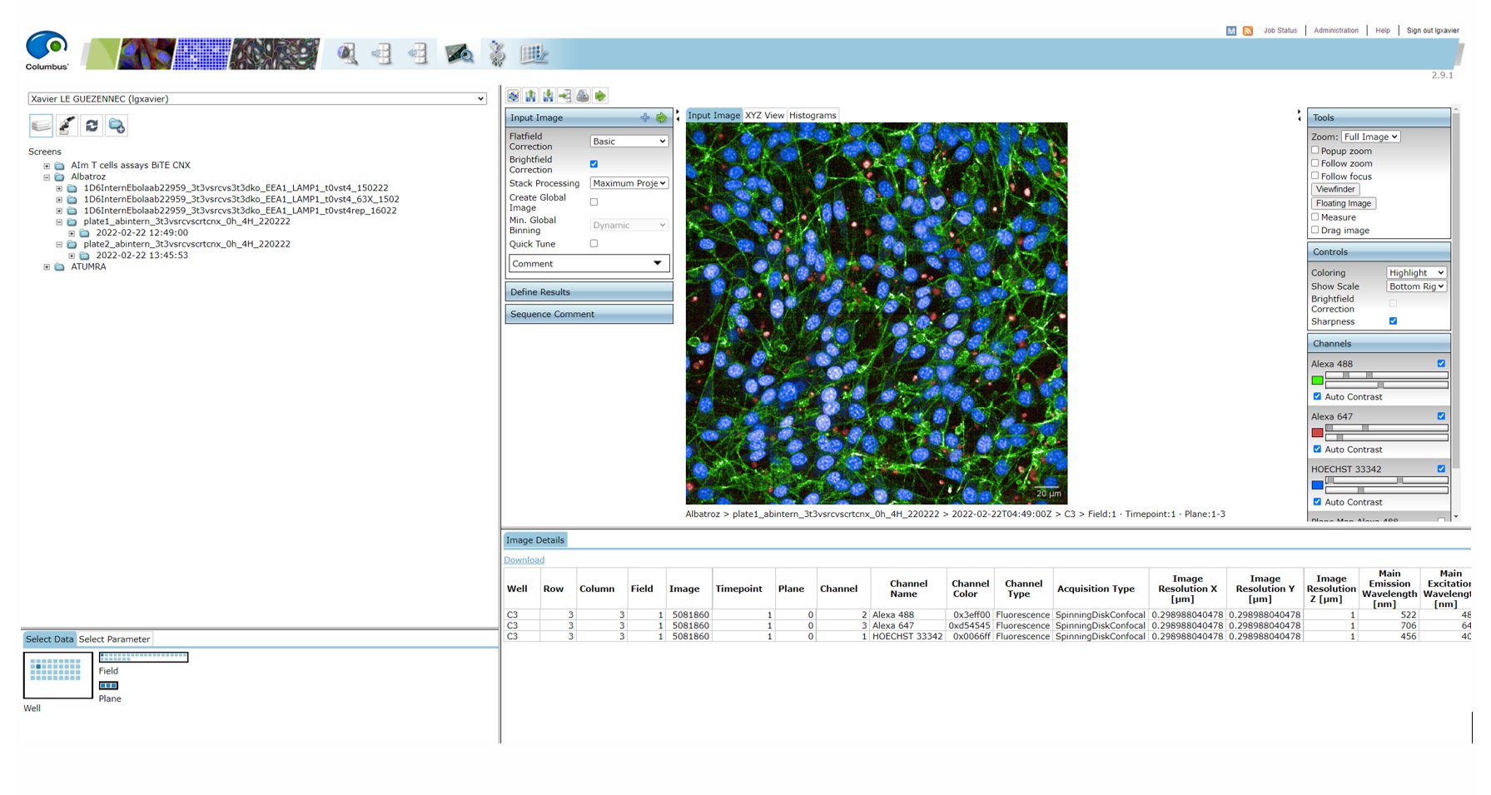Enable Follow zoom checkbox
This screenshot has height=795, width=1491.
1315,163
